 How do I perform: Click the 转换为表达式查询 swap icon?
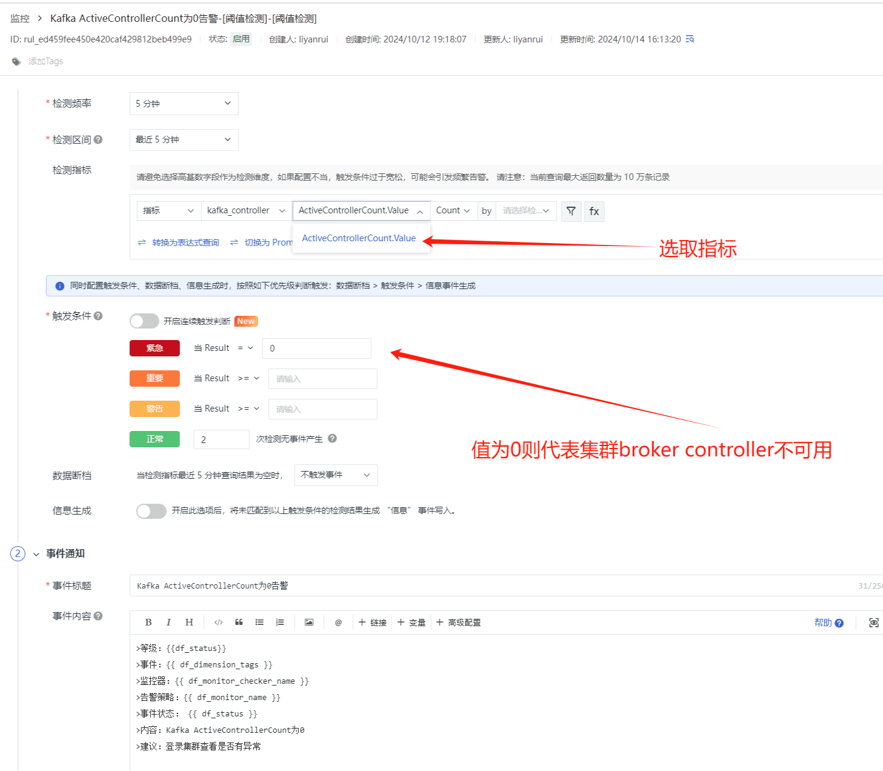pyautogui.click(x=142, y=242)
